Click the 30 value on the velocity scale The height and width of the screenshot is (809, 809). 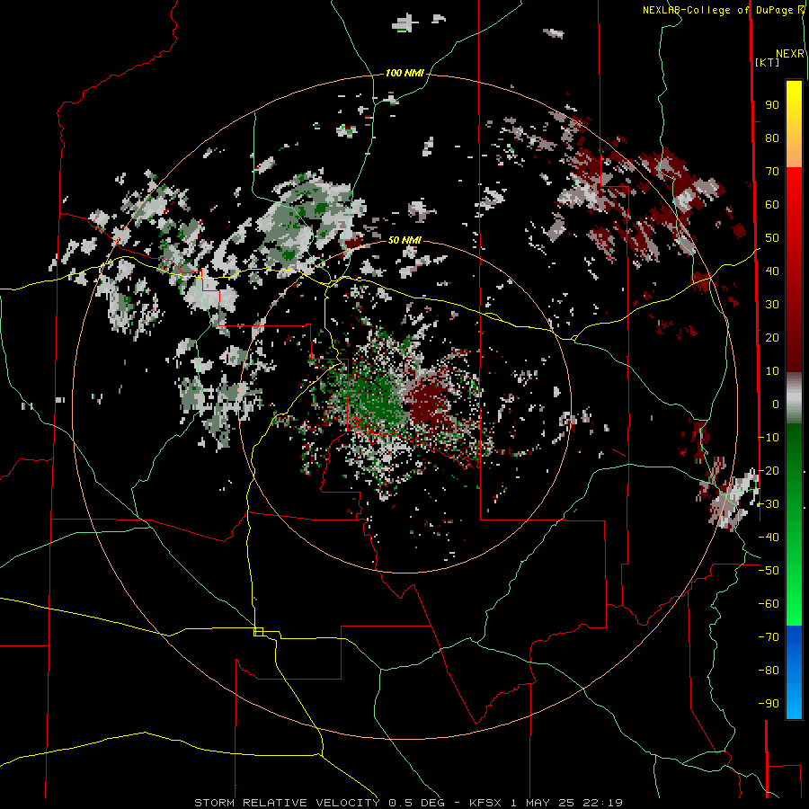[x=772, y=305]
